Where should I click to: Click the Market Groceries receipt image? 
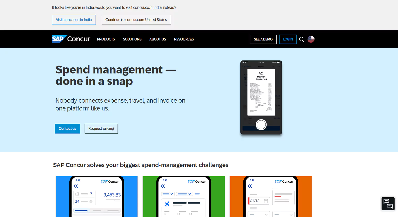point(261,92)
